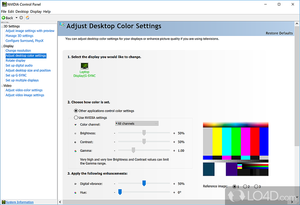
Task: Click the green Back arrow icon
Action: (x=3, y=18)
